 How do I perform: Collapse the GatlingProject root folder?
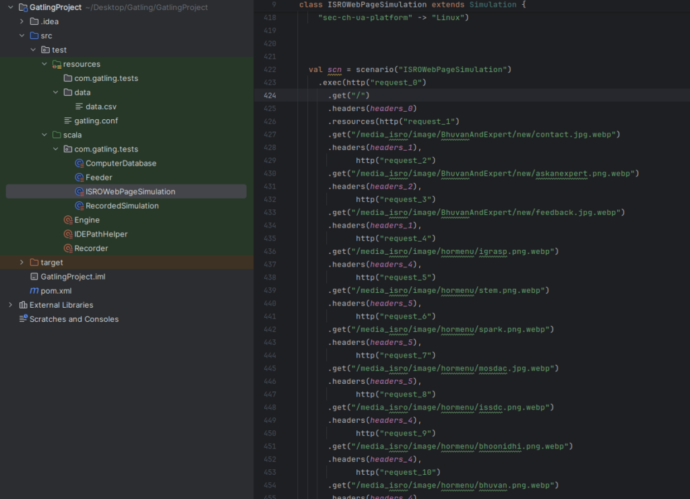click(x=10, y=7)
